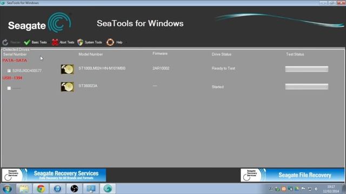Open iTunes from the taskbar

point(58,189)
